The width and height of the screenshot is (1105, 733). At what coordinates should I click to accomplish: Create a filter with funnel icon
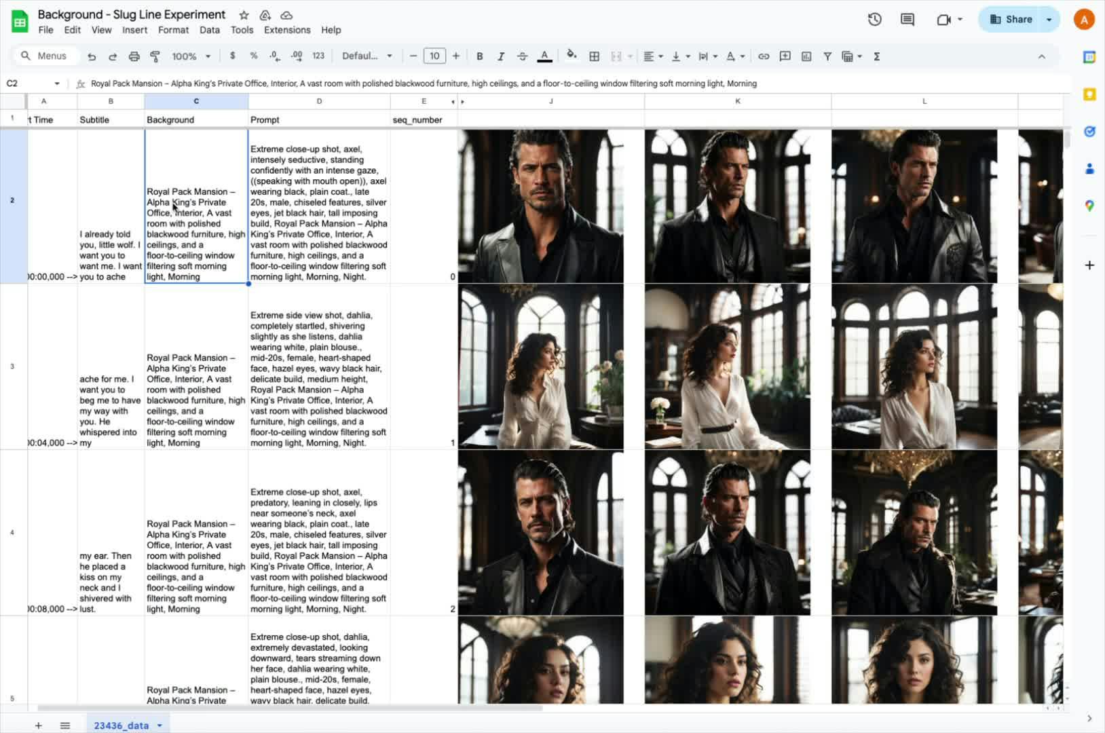(827, 56)
